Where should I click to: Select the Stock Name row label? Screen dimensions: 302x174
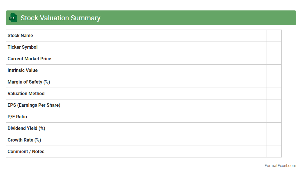(20, 35)
